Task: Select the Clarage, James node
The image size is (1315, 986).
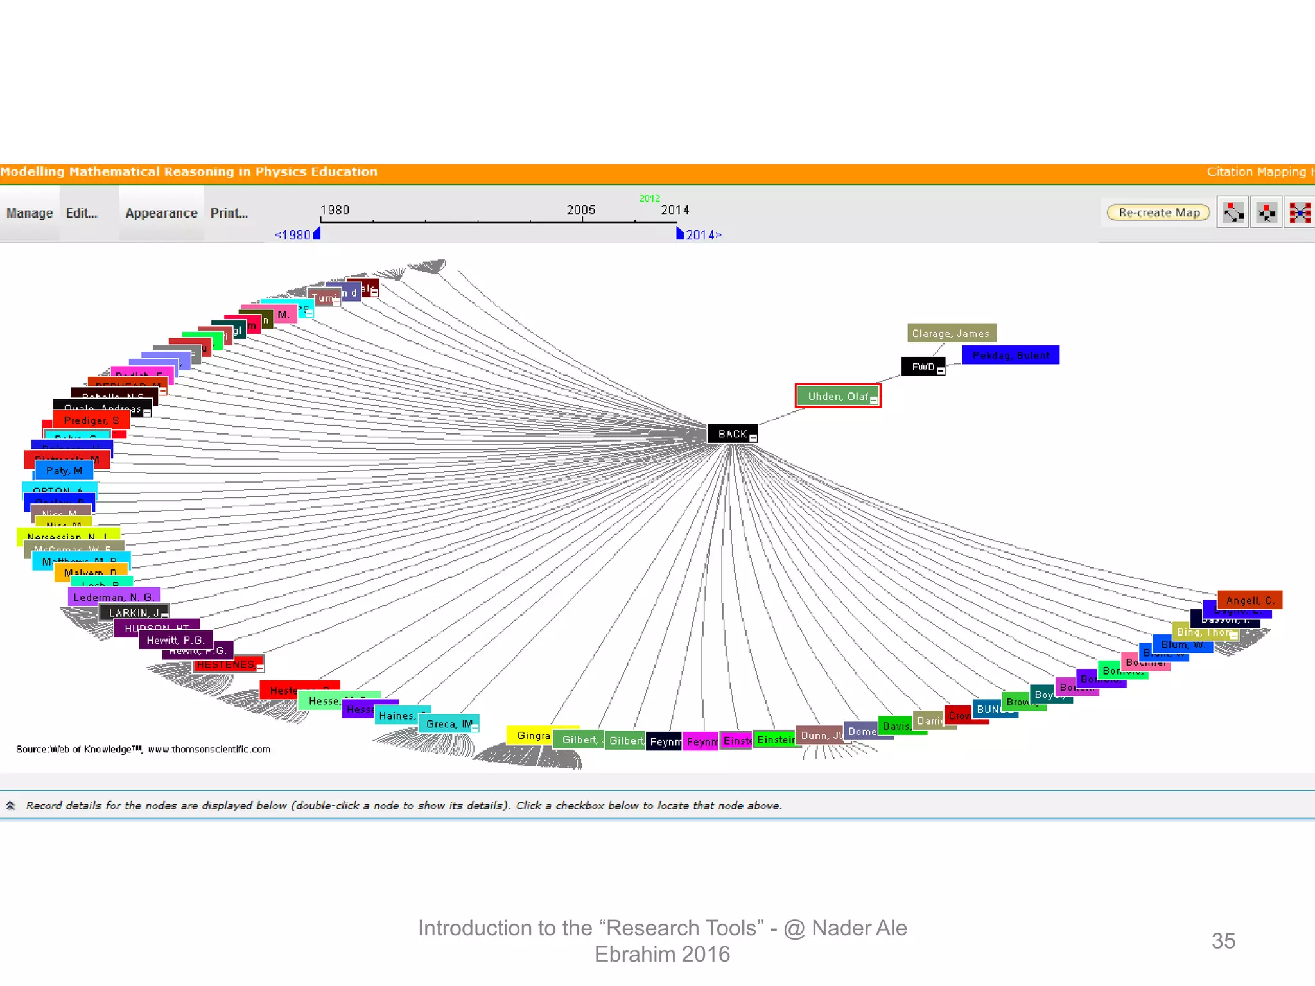Action: coord(951,333)
